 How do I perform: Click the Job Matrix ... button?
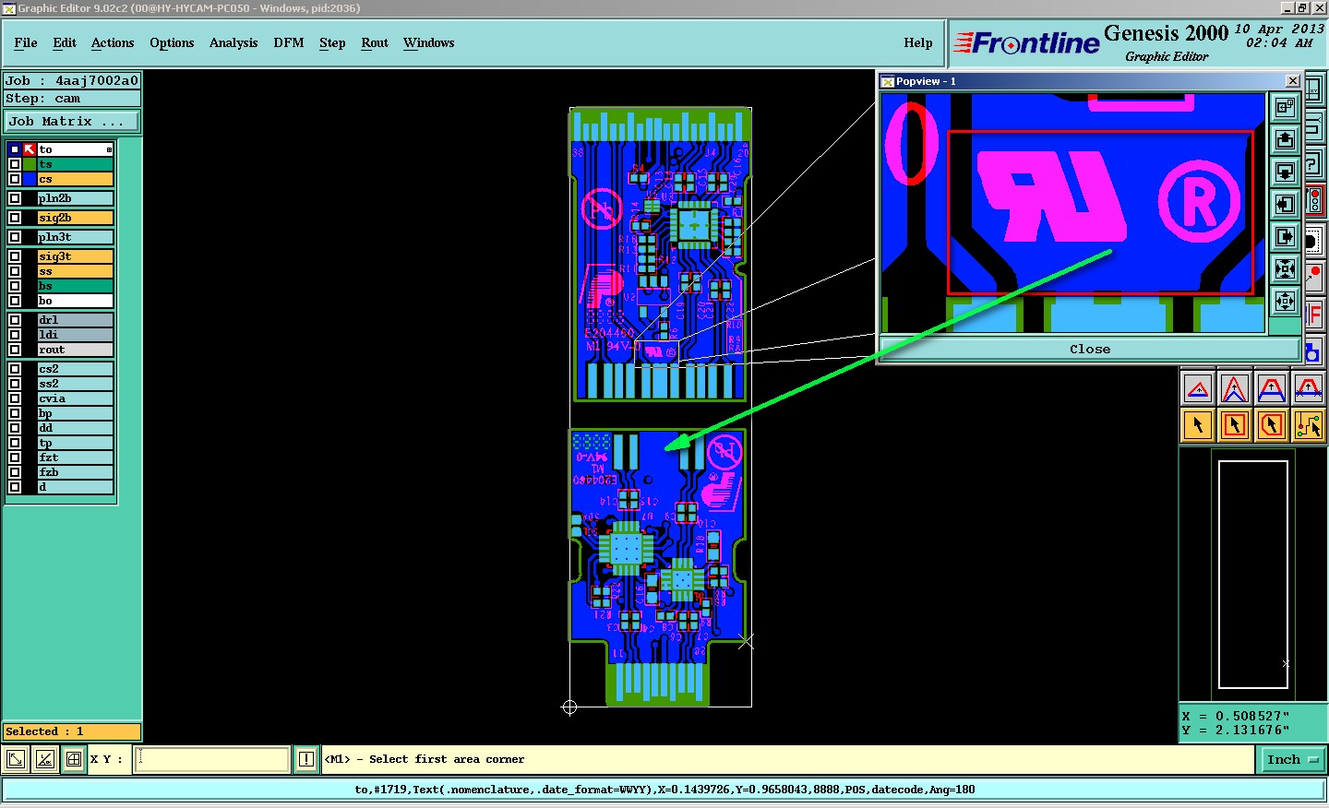click(72, 122)
